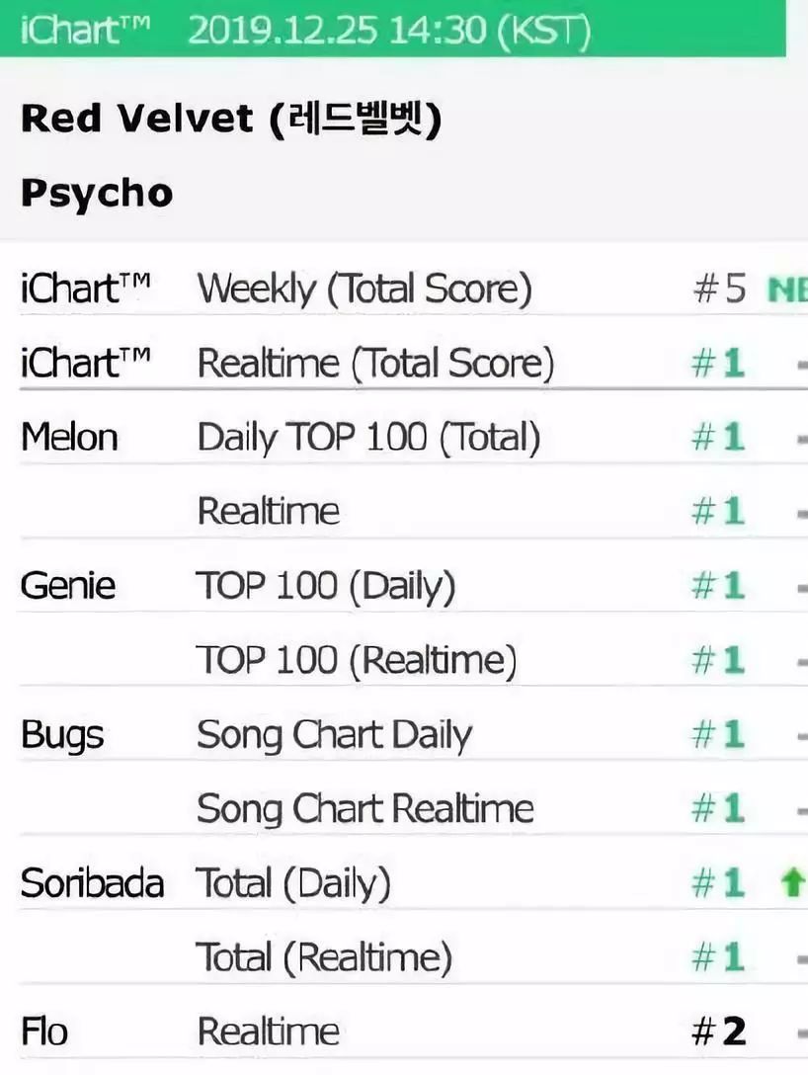Open Genie TOP 100 (Realtime)

[357, 660]
